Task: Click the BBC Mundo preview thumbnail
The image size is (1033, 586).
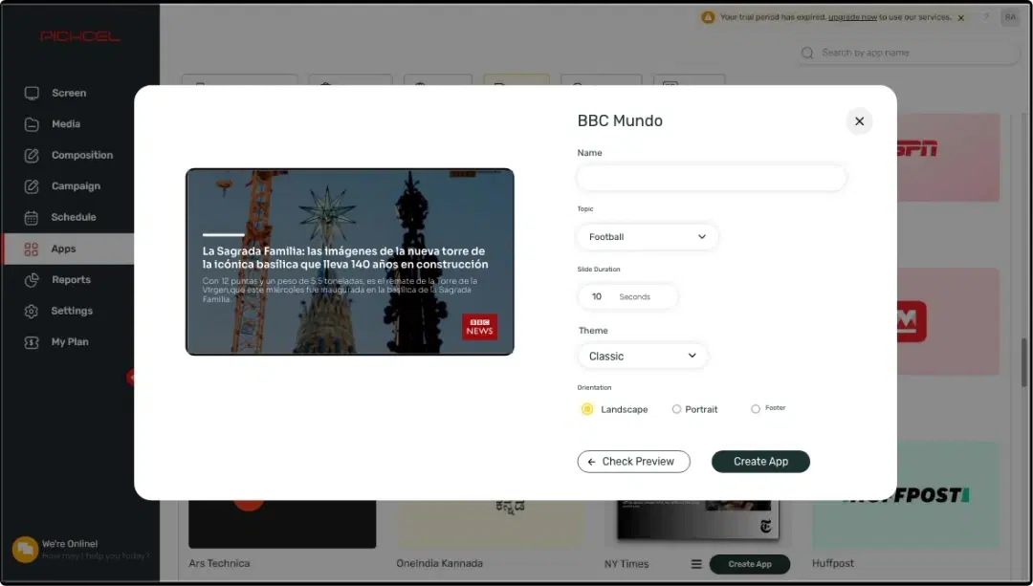Action: pos(350,259)
